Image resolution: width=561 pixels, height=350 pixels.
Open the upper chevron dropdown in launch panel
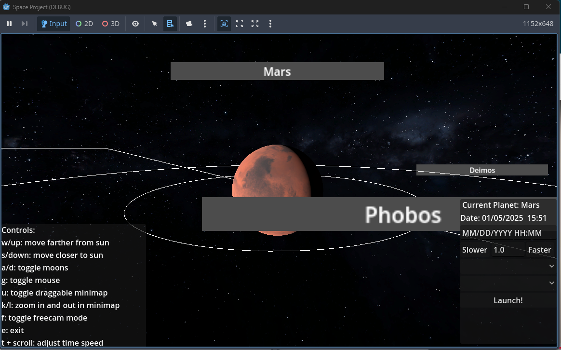551,266
